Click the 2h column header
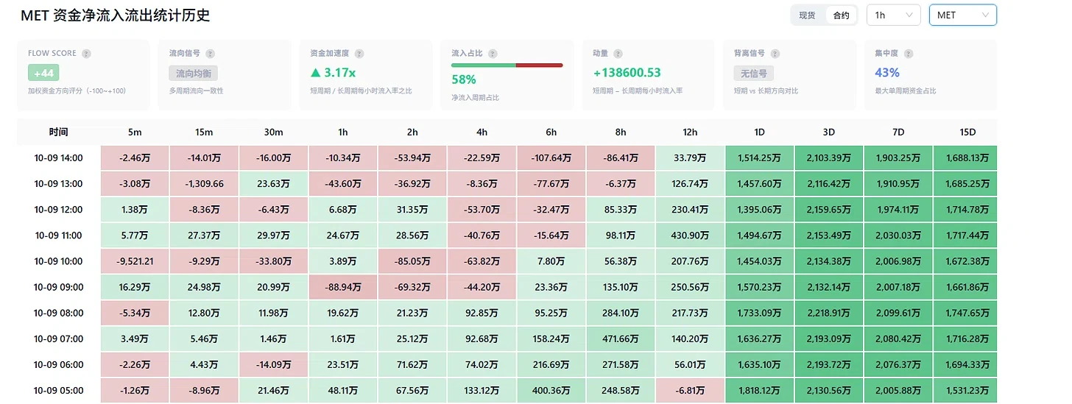This screenshot has width=1072, height=404. pos(412,132)
